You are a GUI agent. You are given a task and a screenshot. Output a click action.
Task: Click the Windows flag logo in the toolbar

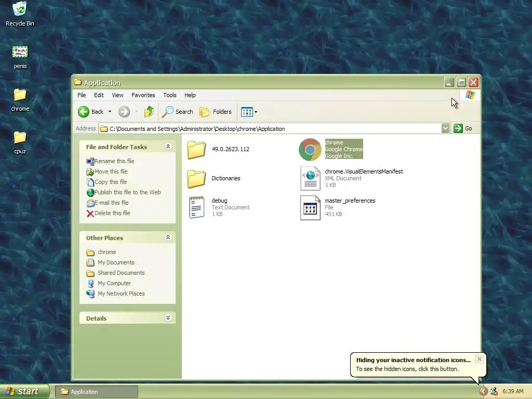470,95
